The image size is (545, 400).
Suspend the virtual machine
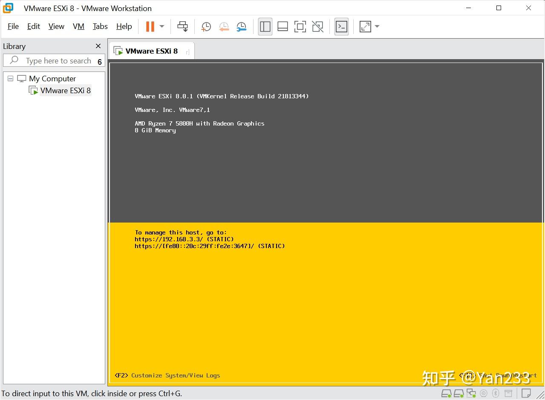[150, 26]
